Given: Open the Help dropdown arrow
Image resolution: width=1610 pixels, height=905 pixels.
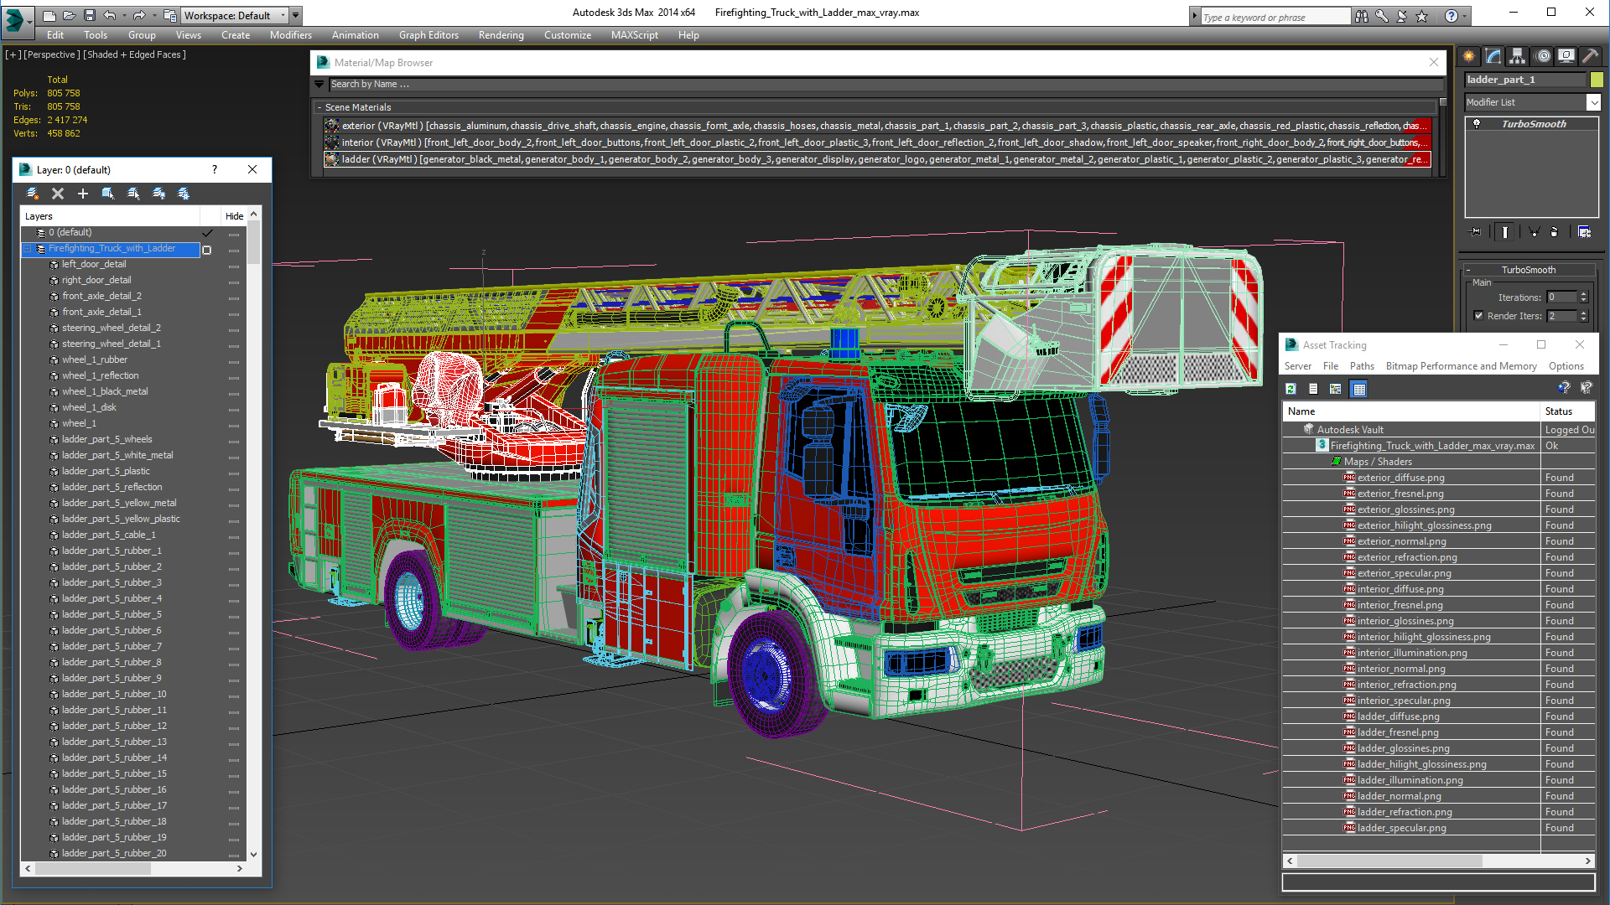Looking at the screenshot, I should click(x=1465, y=16).
